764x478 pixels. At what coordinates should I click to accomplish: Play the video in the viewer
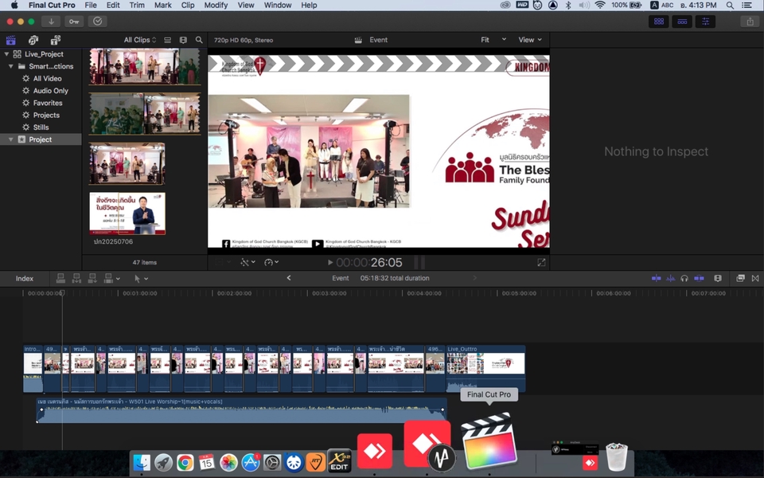(330, 262)
